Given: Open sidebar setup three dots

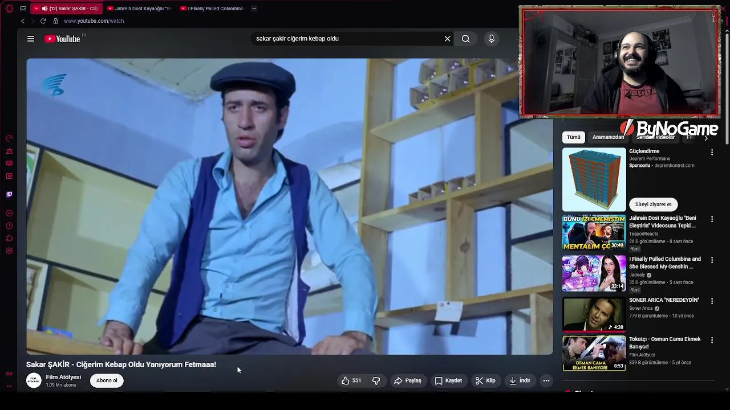Looking at the screenshot, I should click(9, 386).
